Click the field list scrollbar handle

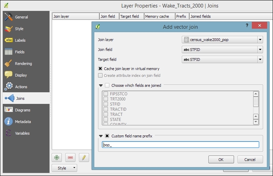256,102
